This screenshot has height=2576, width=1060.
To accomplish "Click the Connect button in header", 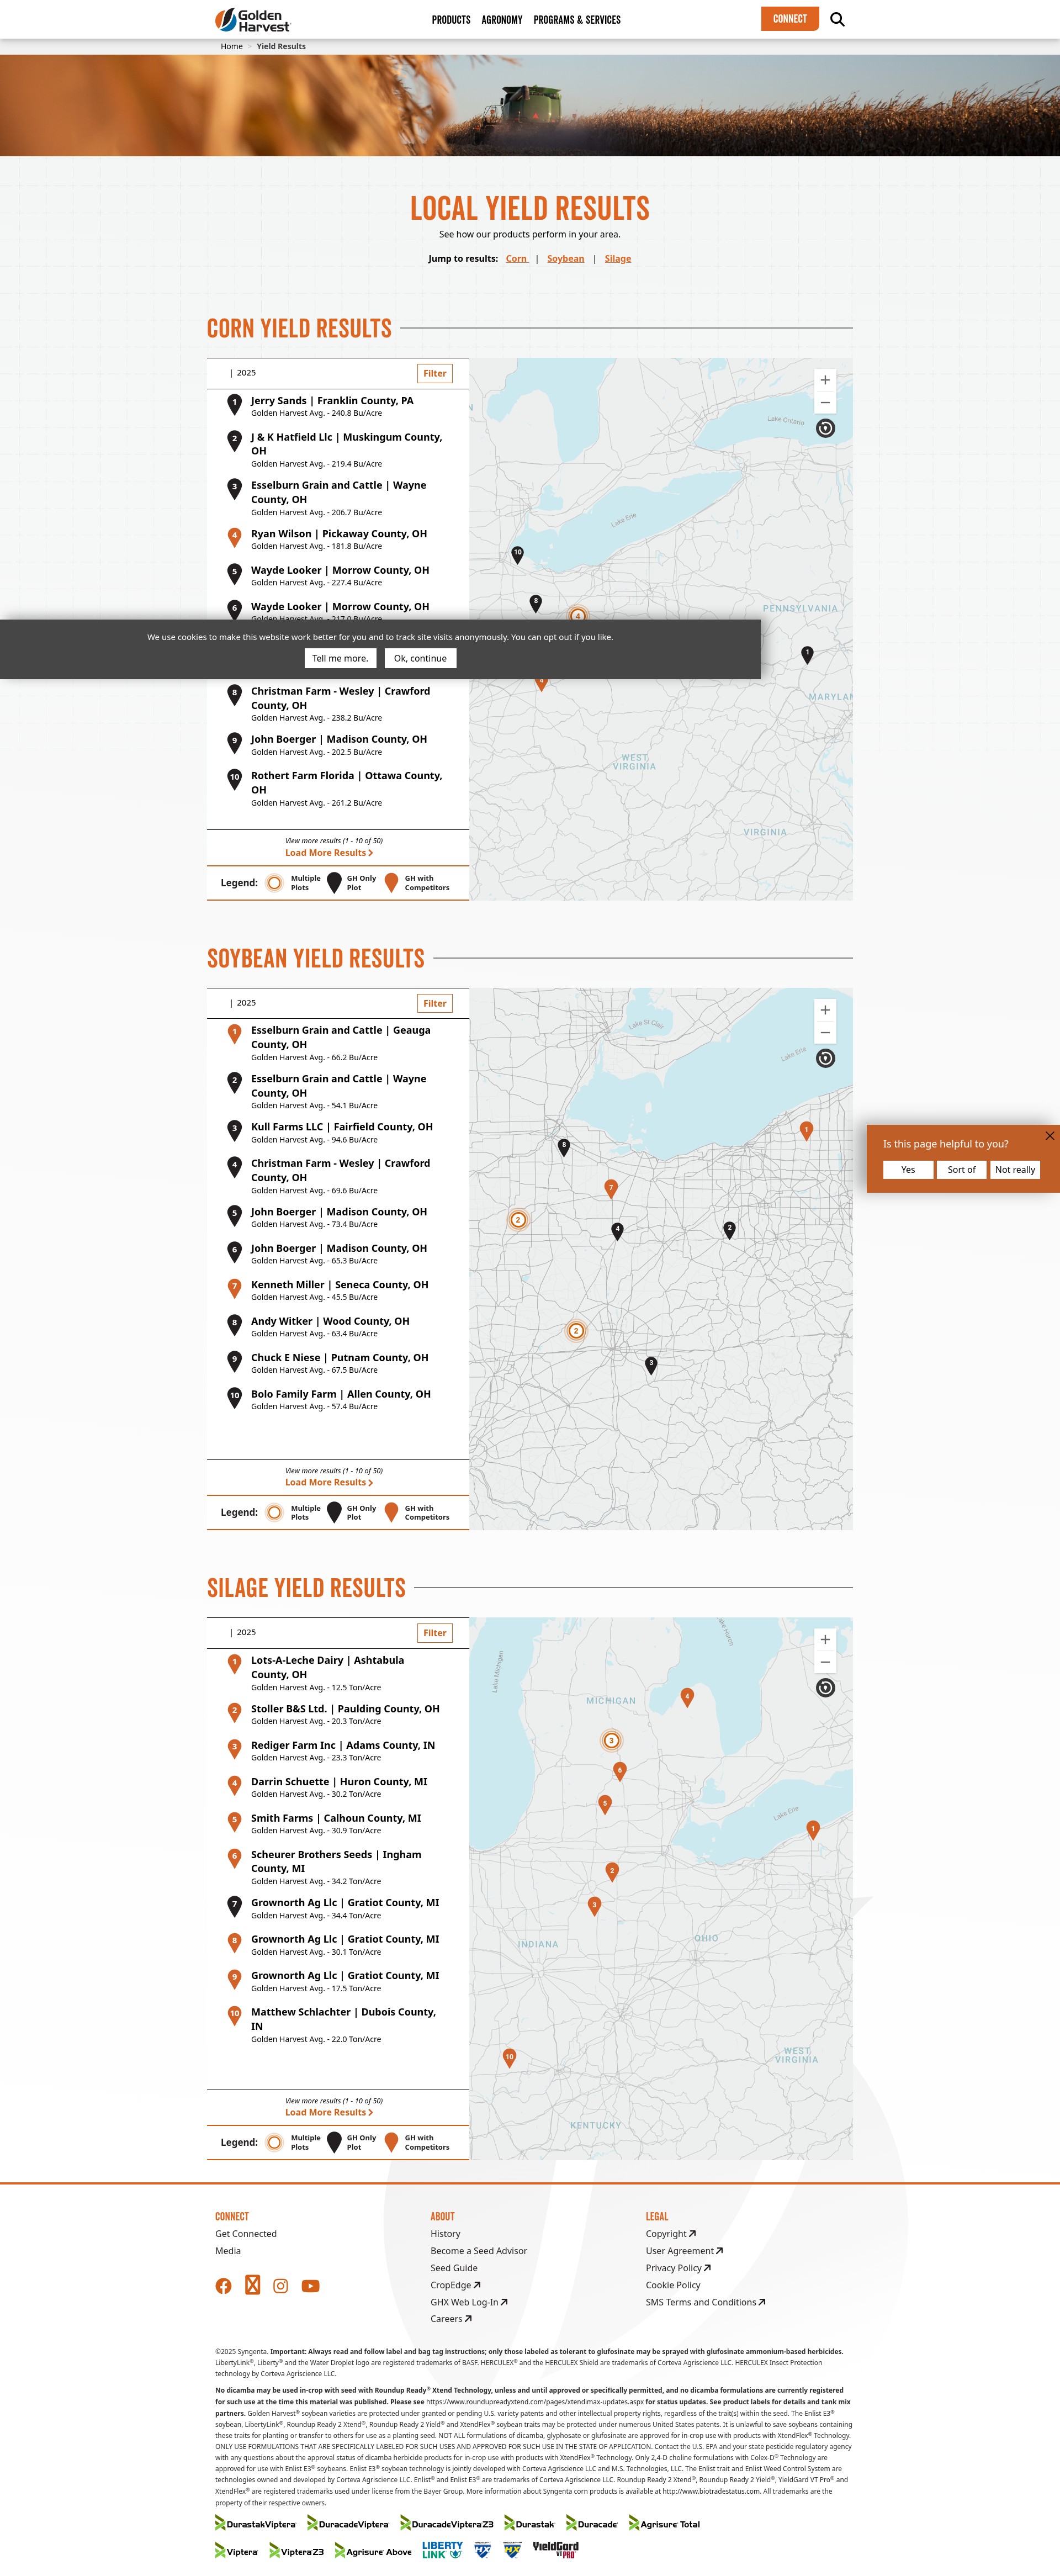I will click(790, 19).
